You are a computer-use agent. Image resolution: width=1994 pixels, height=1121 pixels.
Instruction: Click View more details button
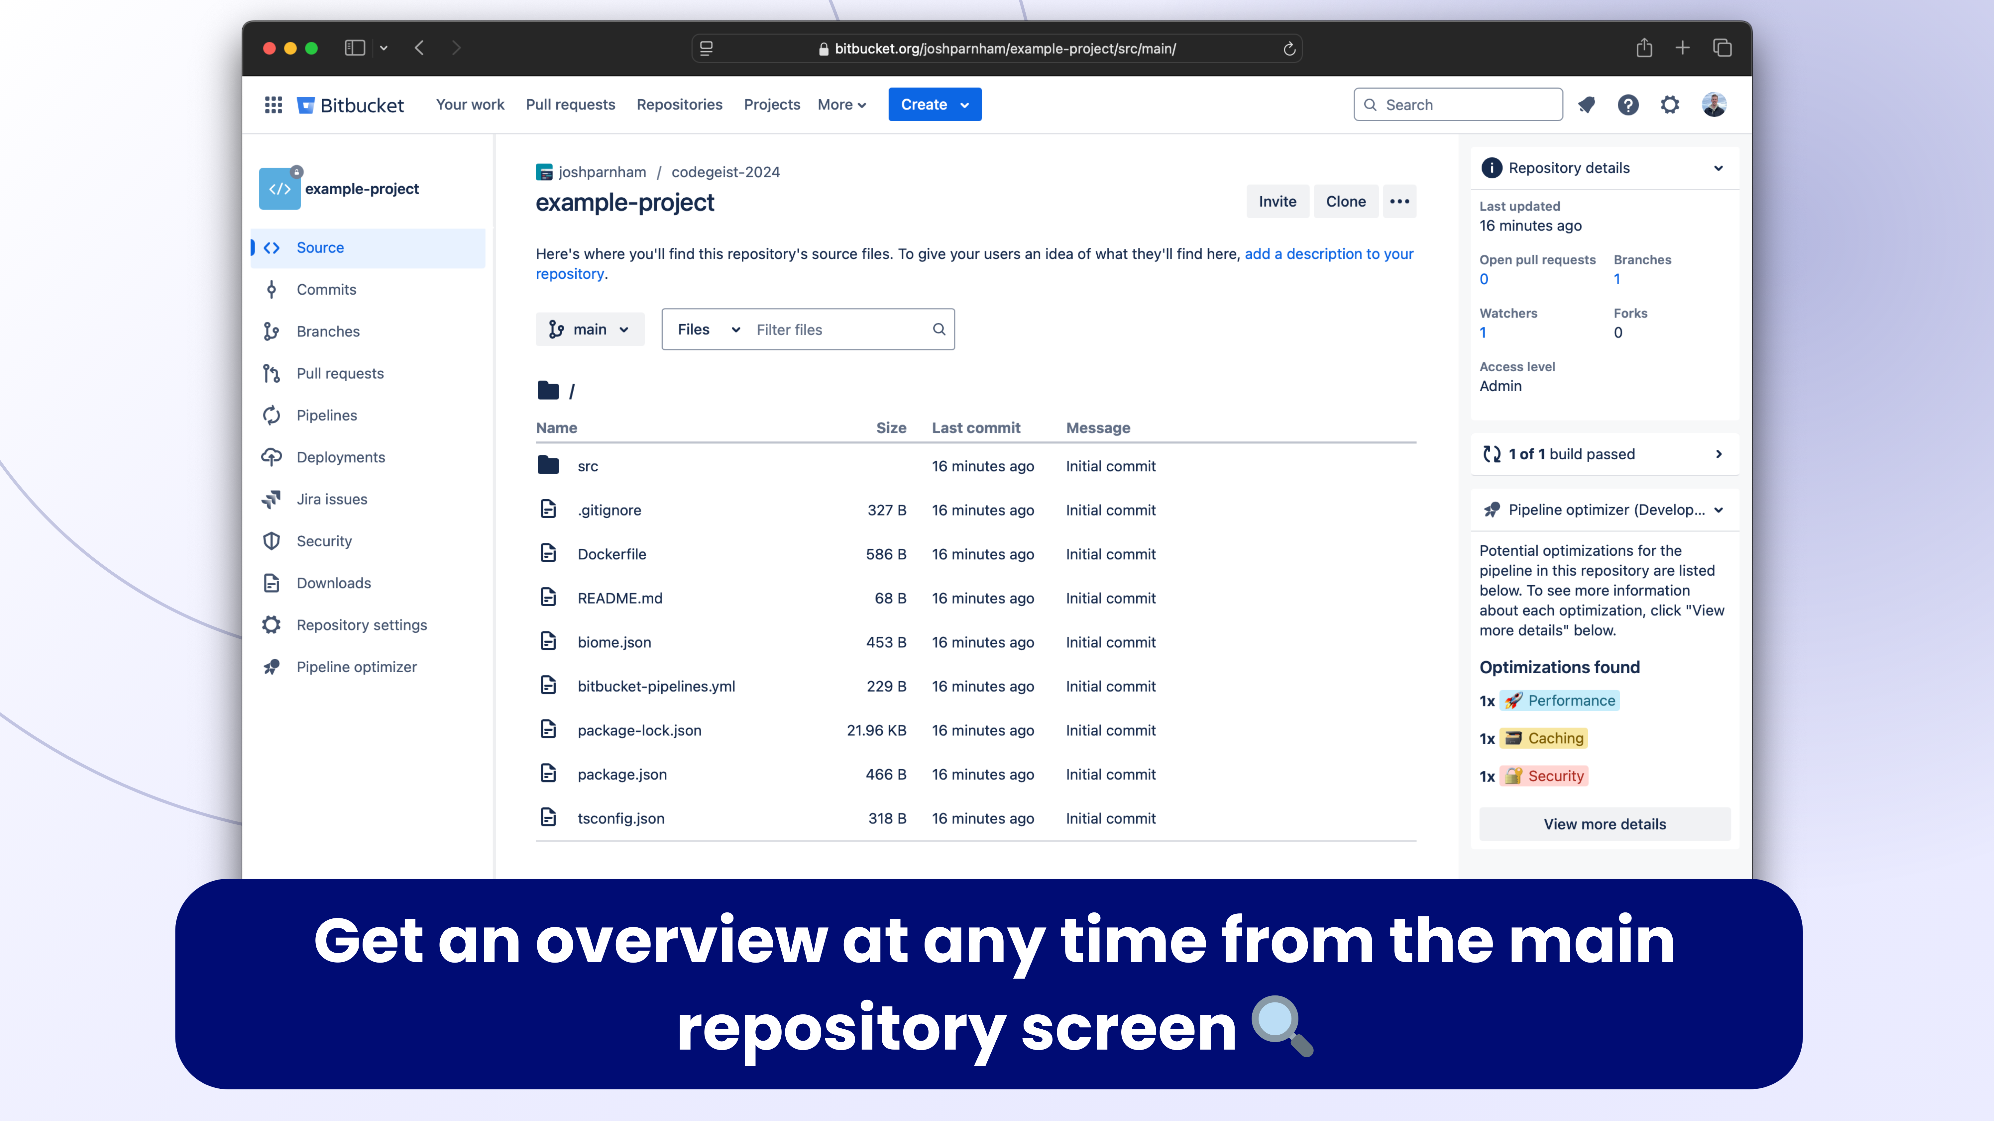click(1604, 824)
